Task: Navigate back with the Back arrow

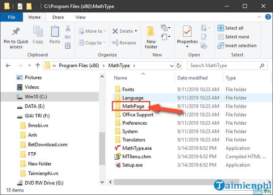Action: coord(8,66)
